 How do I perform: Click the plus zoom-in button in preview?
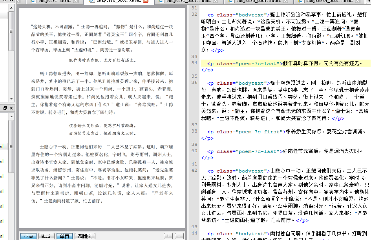tap(168, 236)
